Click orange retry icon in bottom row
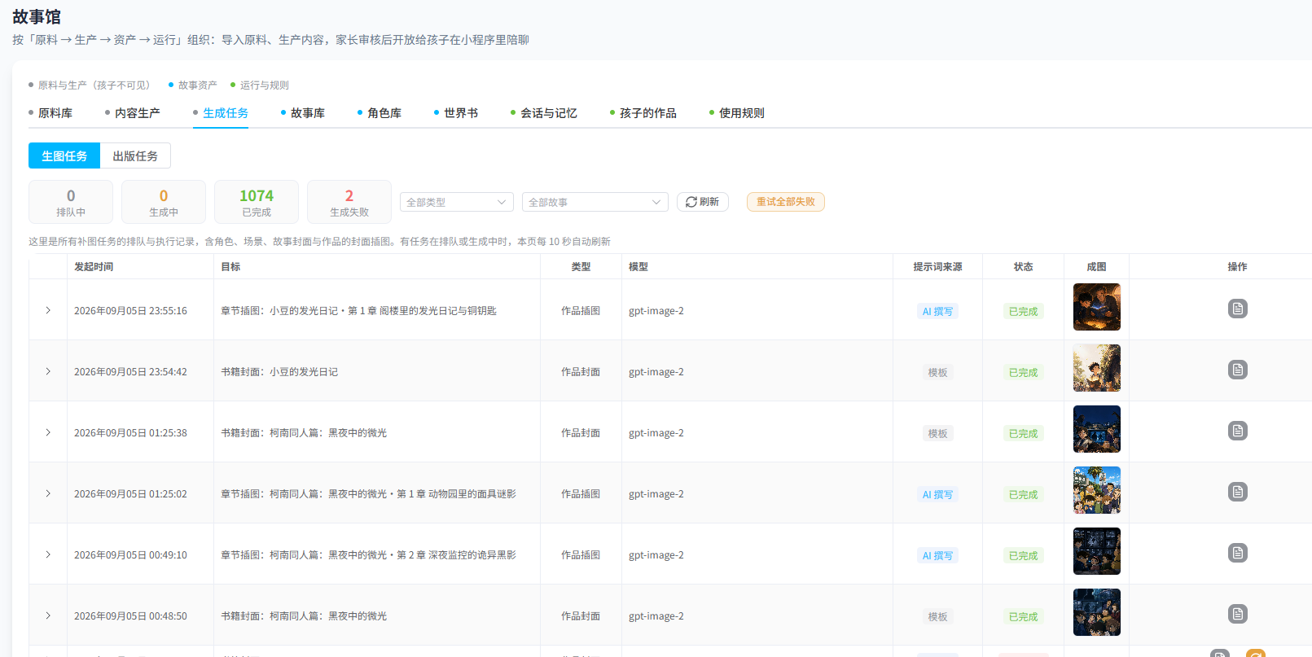Screen dimensions: 1312x657 click(x=1256, y=654)
